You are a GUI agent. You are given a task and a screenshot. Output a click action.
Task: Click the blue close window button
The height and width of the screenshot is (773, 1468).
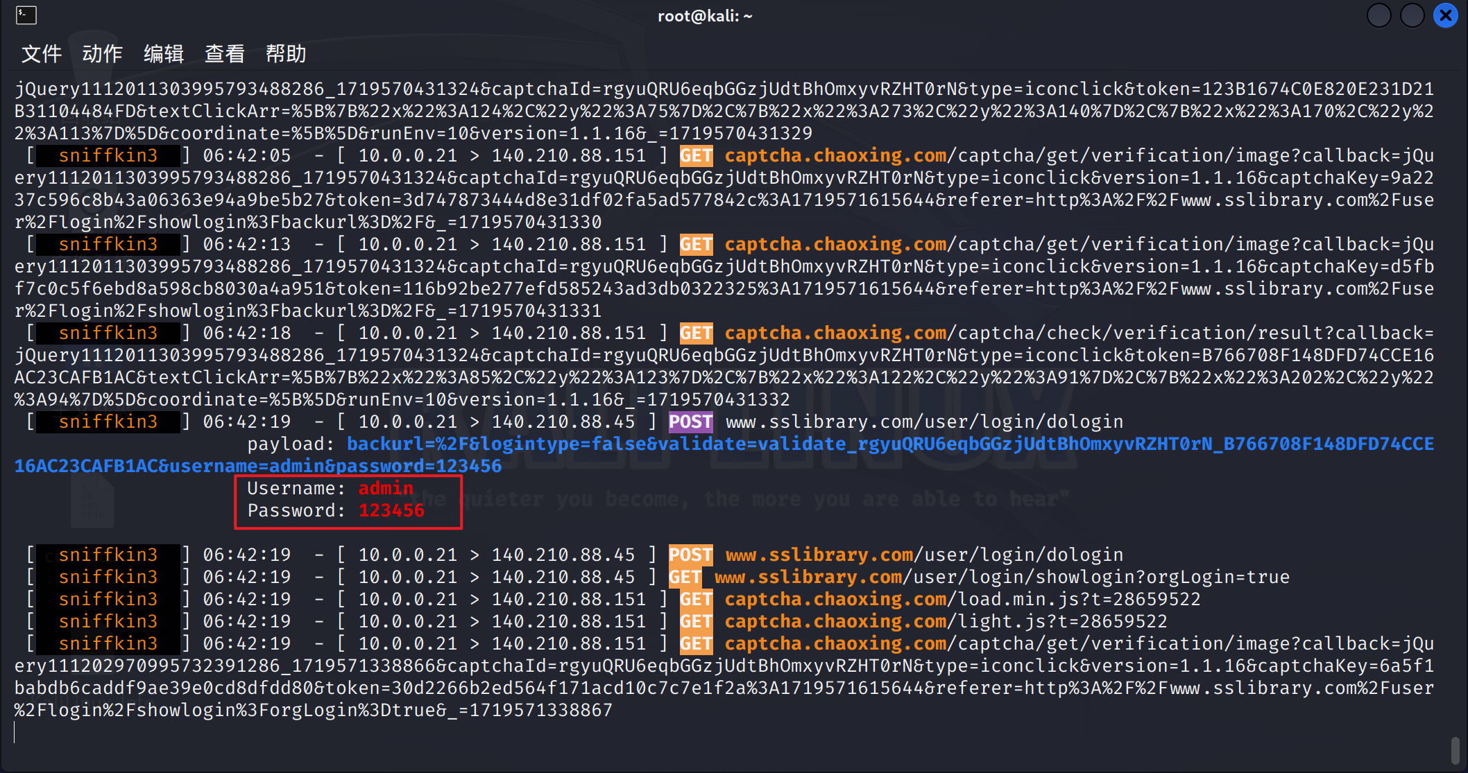1446,15
